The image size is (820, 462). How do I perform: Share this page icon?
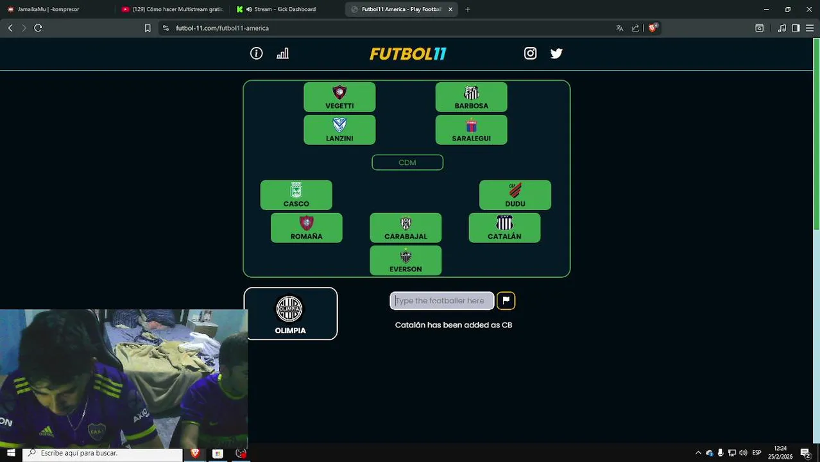(x=635, y=28)
